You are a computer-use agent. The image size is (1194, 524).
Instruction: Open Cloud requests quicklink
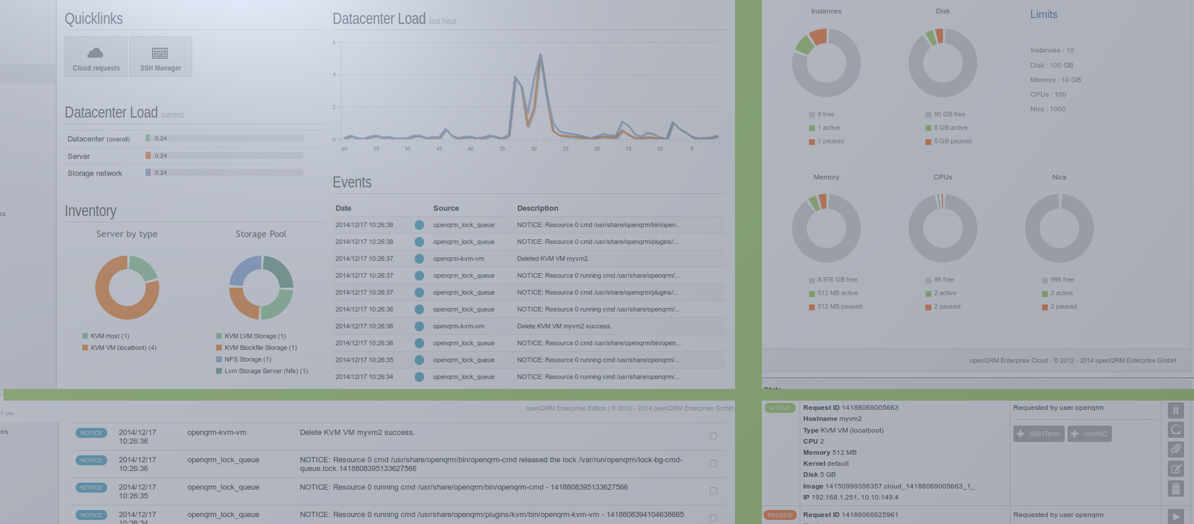96,56
